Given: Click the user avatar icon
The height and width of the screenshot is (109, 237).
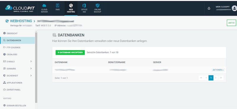Looking at the screenshot, I should click(234, 8).
